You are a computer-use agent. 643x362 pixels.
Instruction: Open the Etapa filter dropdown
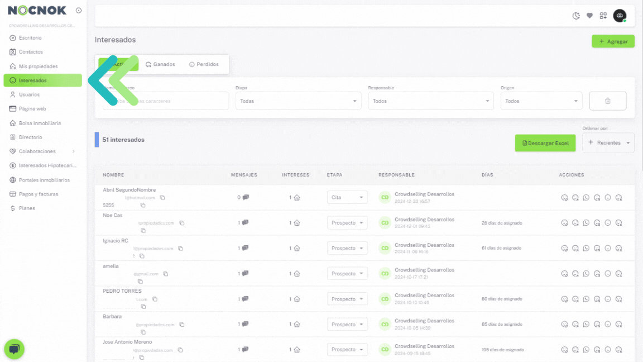298,101
